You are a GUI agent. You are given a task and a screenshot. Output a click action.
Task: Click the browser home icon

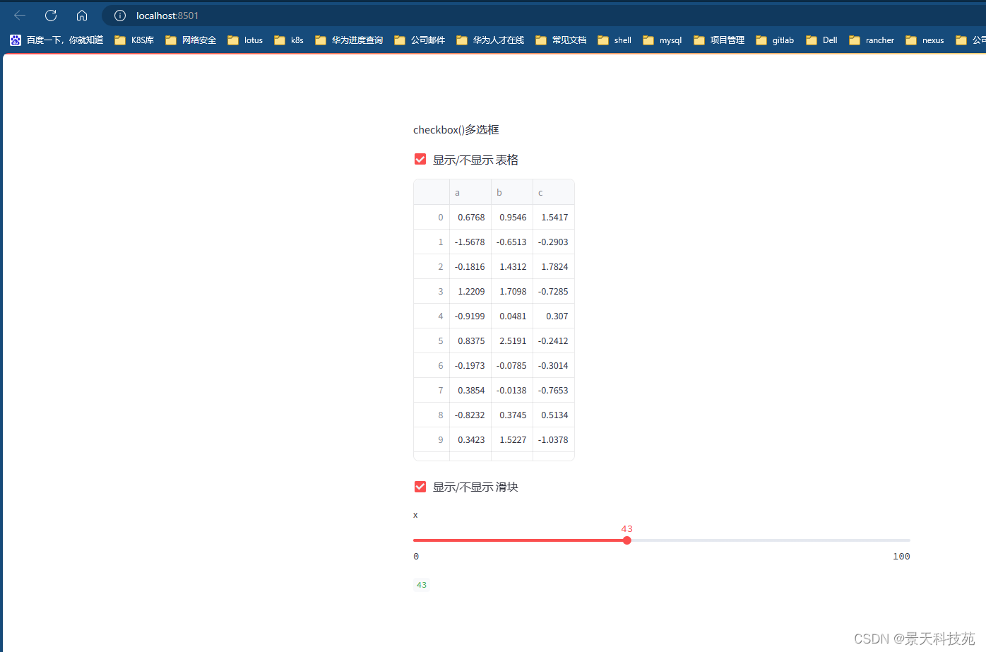tap(81, 15)
